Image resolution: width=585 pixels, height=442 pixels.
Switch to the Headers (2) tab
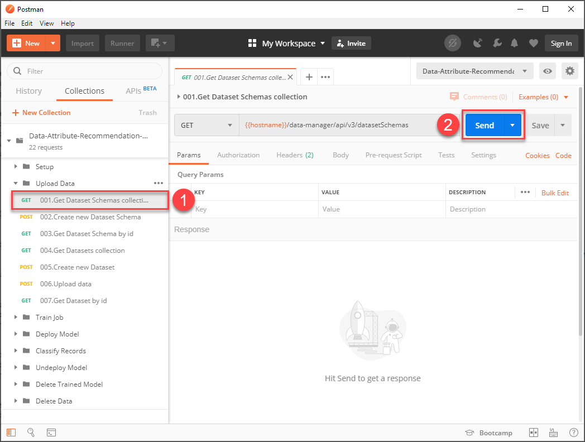coord(295,155)
